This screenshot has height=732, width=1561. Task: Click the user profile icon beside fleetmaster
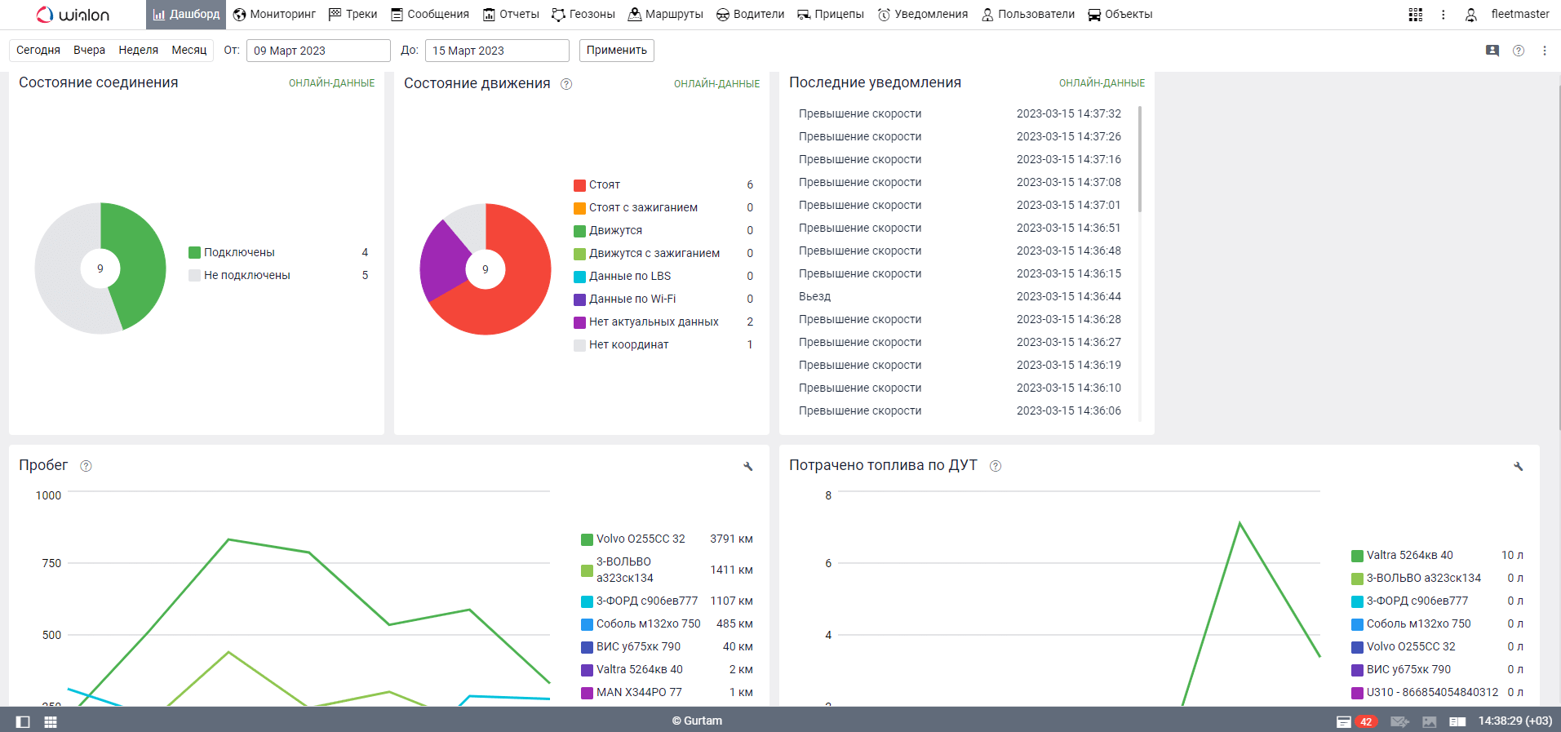coord(1471,15)
